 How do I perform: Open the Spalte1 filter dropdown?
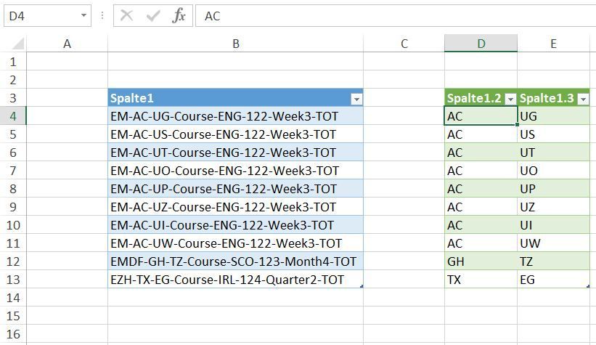pyautogui.click(x=356, y=100)
